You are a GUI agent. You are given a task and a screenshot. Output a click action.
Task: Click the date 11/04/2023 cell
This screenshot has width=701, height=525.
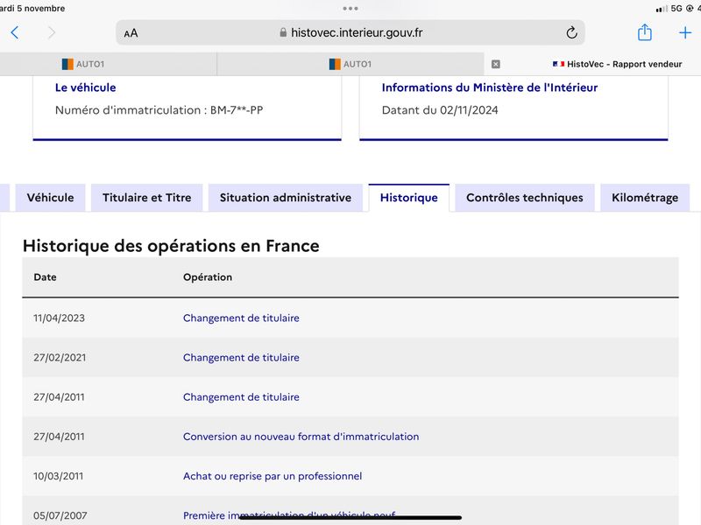pyautogui.click(x=59, y=318)
